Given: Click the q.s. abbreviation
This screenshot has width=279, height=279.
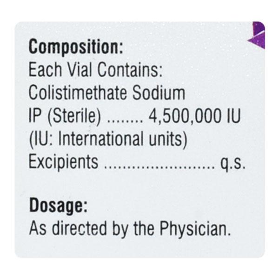Looking at the screenshot, I should click(x=232, y=163).
